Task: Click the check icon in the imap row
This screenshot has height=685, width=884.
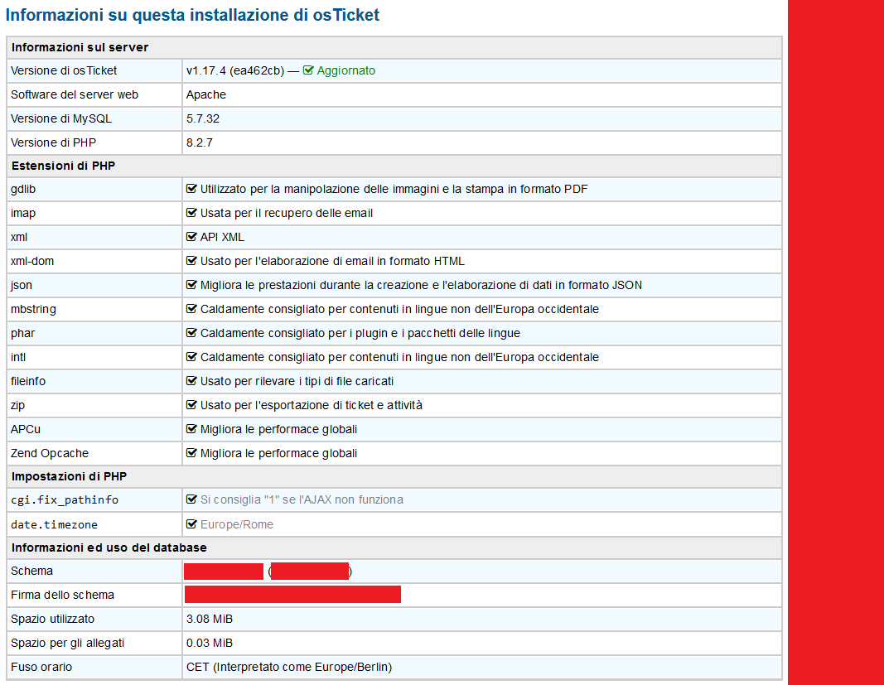Action: click(191, 213)
